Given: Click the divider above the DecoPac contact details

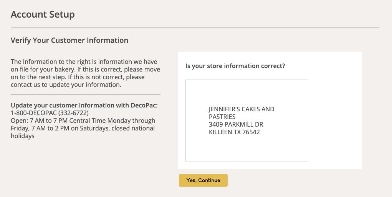Looking at the screenshot, I should [x=85, y=94].
